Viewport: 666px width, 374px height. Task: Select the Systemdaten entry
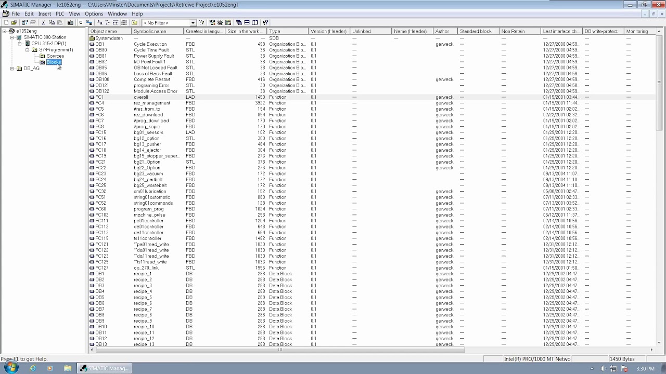pos(372,38)
